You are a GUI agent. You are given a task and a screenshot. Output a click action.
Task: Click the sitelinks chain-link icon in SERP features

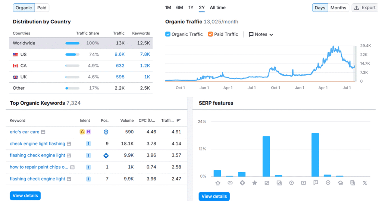pyautogui.click(x=230, y=183)
